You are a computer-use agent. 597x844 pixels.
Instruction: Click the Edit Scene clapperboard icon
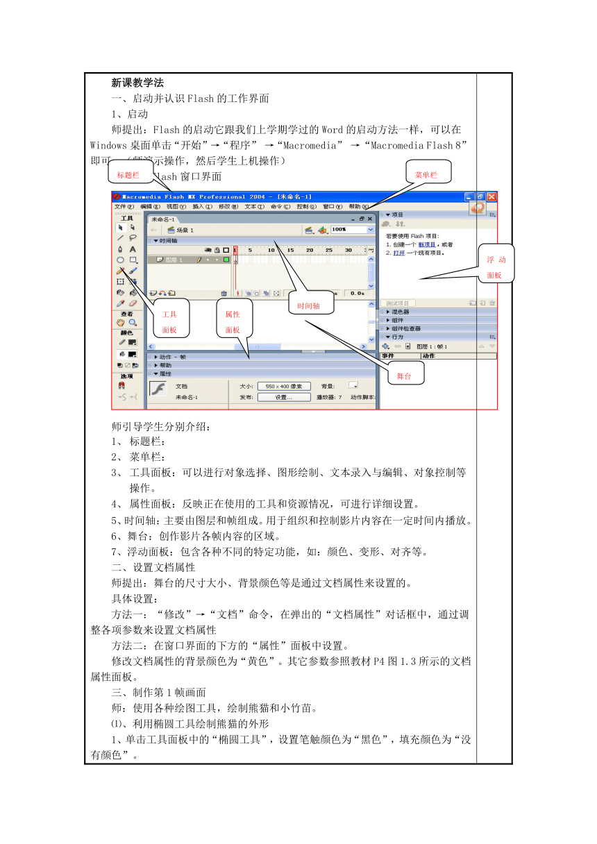tap(308, 230)
